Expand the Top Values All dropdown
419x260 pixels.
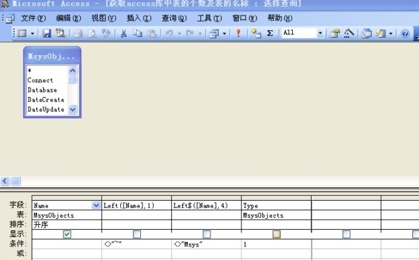point(320,33)
